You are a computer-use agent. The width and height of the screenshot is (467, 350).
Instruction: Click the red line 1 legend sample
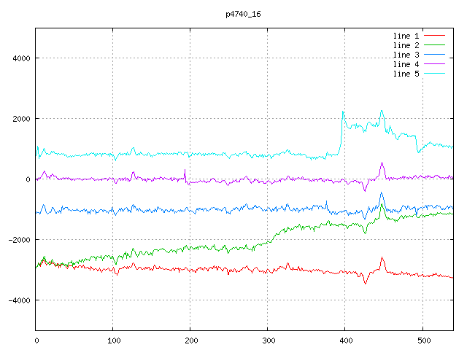(x=434, y=36)
